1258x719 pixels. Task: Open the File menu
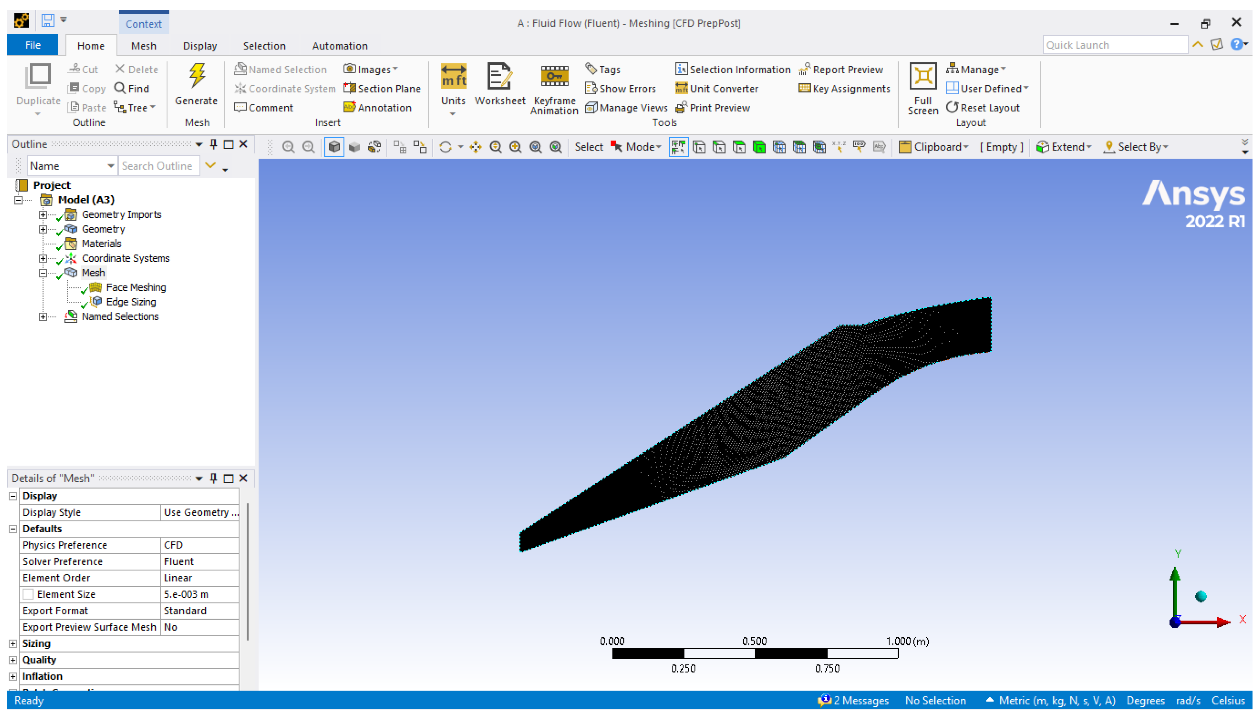[x=33, y=45]
